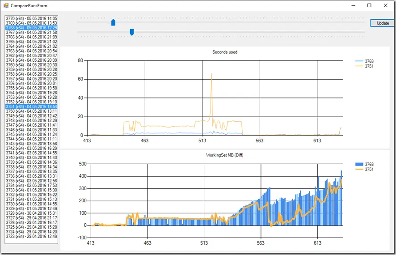Select the lower slider's blue thumb
Viewport: 396px width, 255px height.
click(131, 32)
